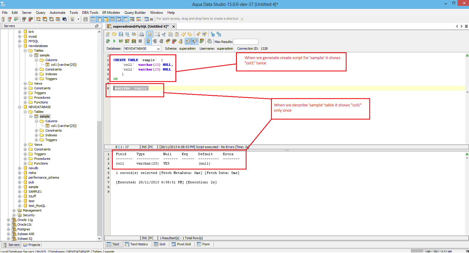The image size is (469, 253).
Task: Toggle the form-list view button in main toolbar
Action: tap(126, 19)
